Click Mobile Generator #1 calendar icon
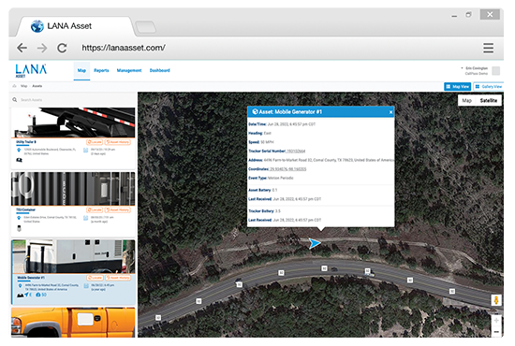 (x=86, y=286)
